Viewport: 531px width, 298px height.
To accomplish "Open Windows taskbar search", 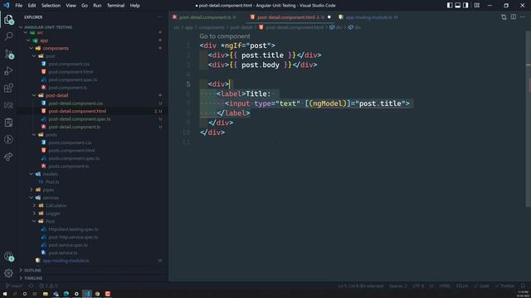I will click(15, 294).
